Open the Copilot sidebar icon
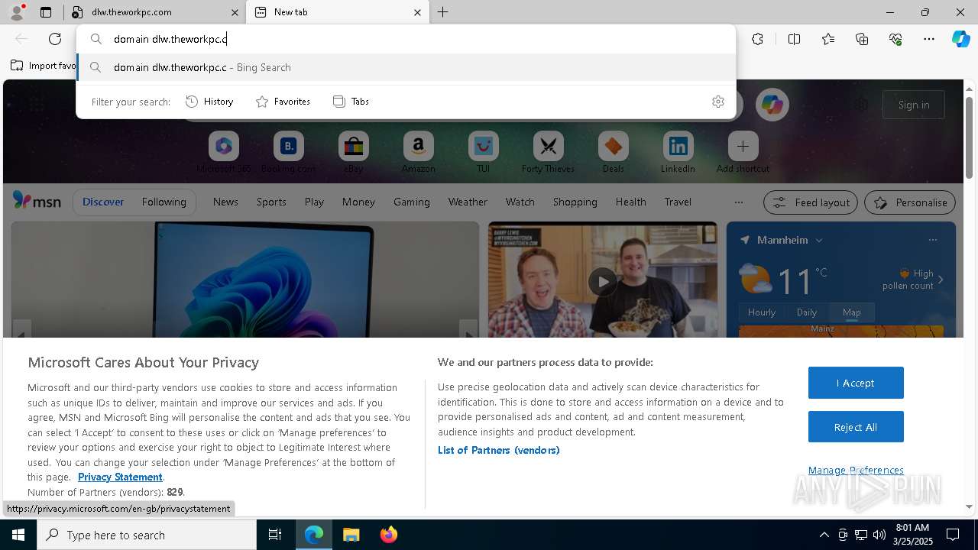Screen dimensions: 978x550 point(960,39)
